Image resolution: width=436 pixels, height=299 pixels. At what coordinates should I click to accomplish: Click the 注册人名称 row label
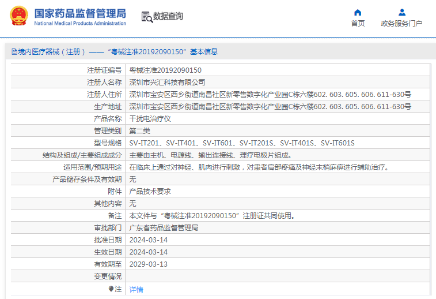point(104,82)
